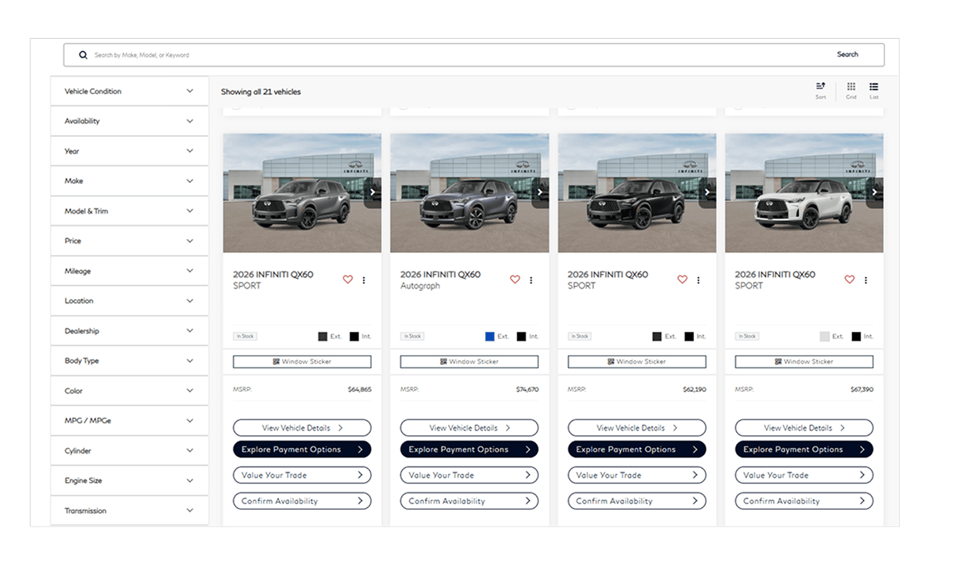961x564 pixels.
Task: Expand the Engine Size filter
Action: tap(129, 481)
